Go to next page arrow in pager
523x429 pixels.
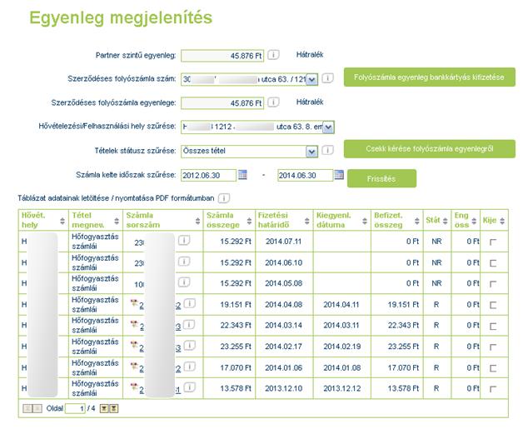point(104,408)
